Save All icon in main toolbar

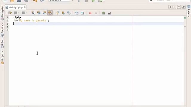[x=26, y=1]
